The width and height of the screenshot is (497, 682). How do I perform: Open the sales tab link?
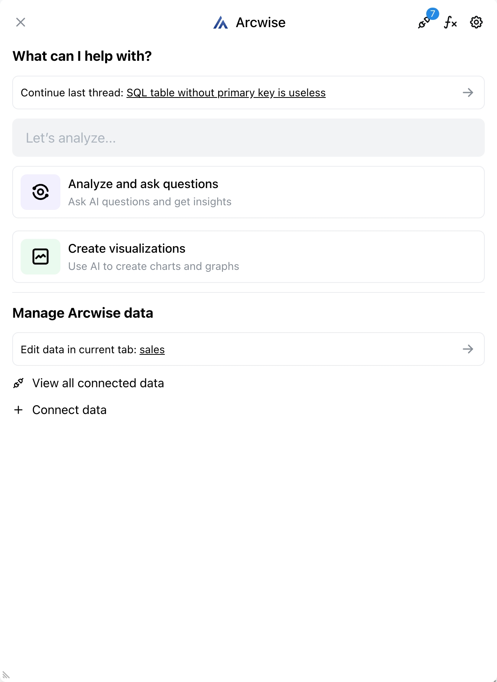pos(152,350)
